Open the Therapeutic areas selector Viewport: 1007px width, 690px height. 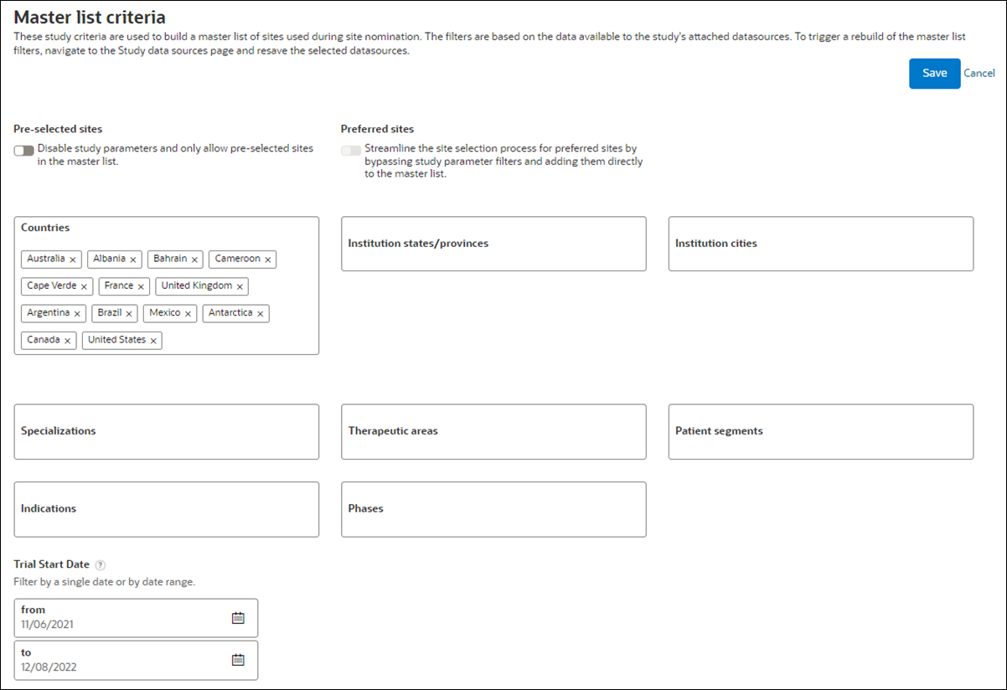pyautogui.click(x=493, y=431)
